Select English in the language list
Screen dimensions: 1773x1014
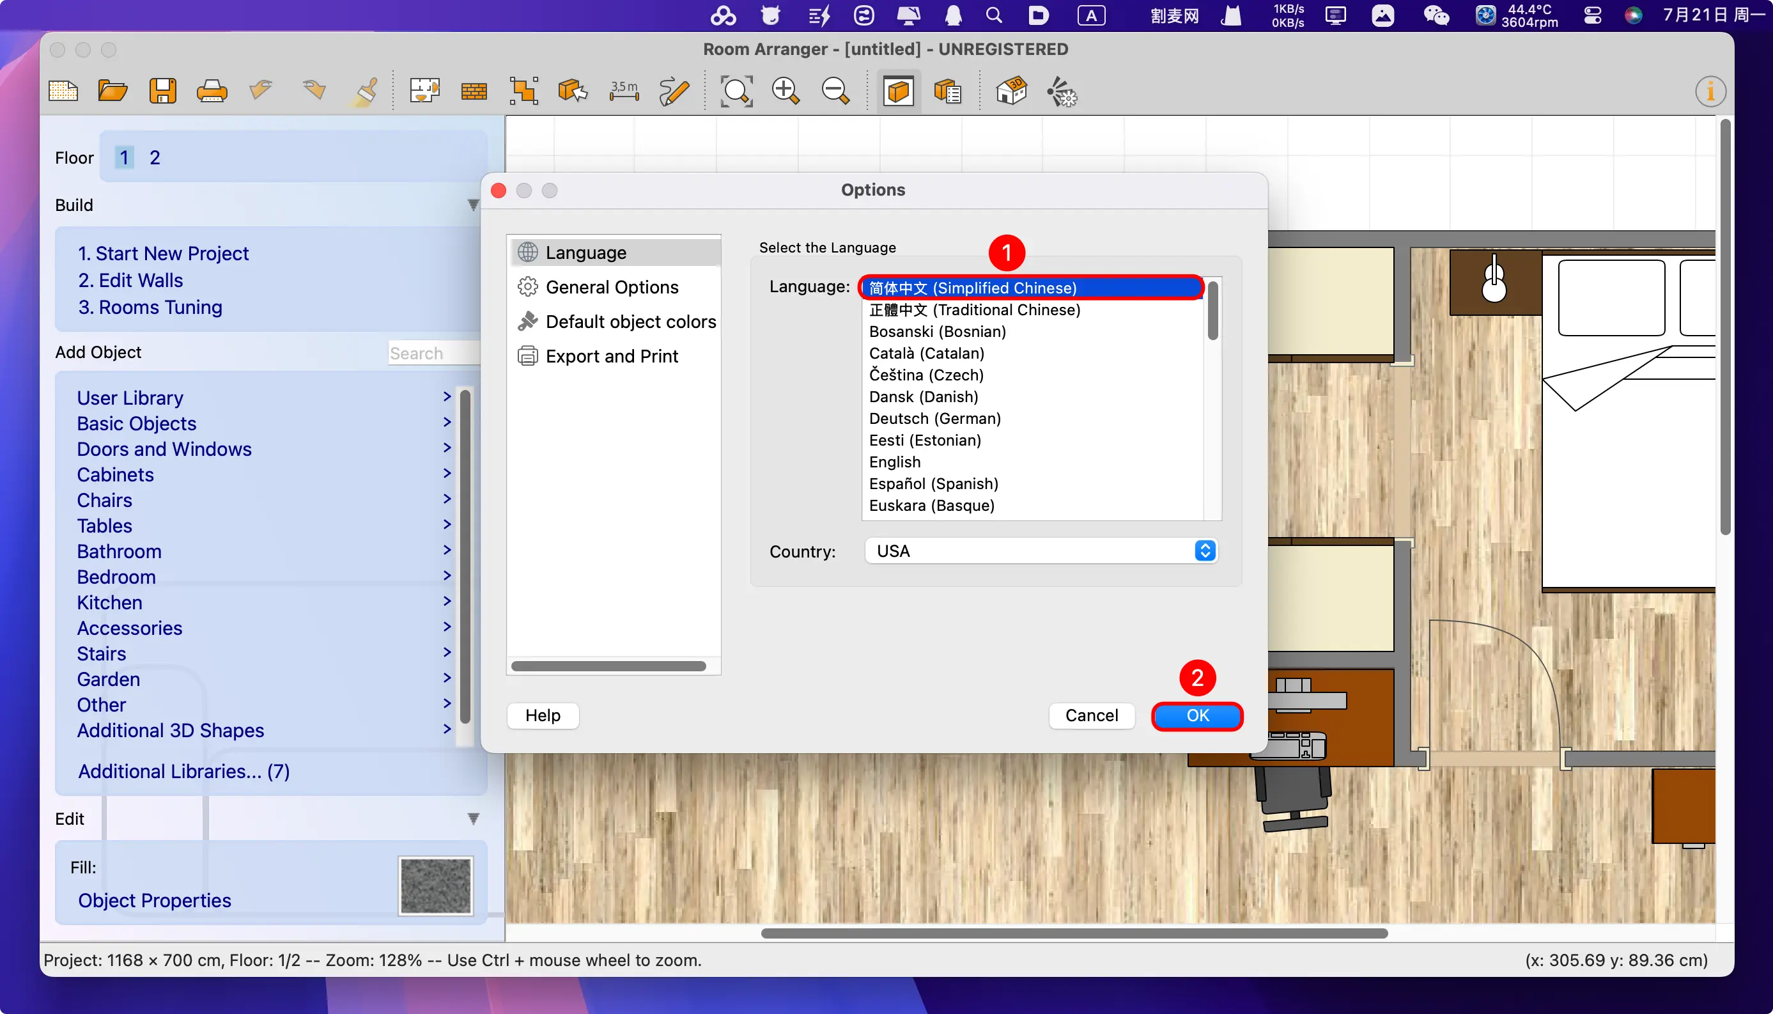(x=895, y=462)
